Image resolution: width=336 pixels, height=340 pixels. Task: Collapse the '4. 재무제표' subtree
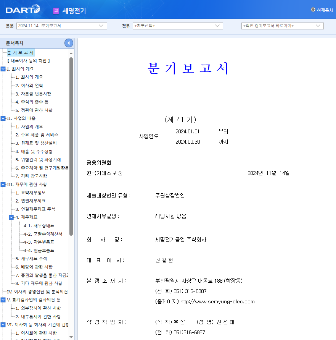click(x=11, y=217)
